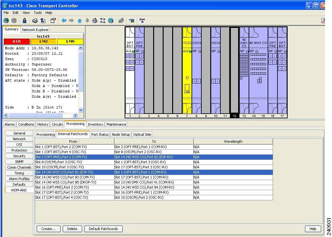
Task: Click the Delete button
Action: pyautogui.click(x=72, y=229)
